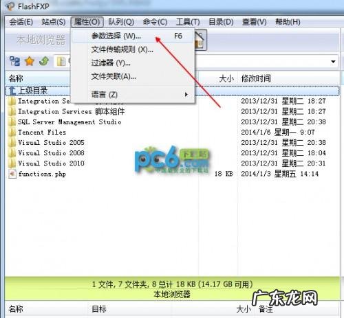The width and height of the screenshot is (344, 318).
Task: Click the SQL Server Management Studio folder icon
Action: click(12, 122)
